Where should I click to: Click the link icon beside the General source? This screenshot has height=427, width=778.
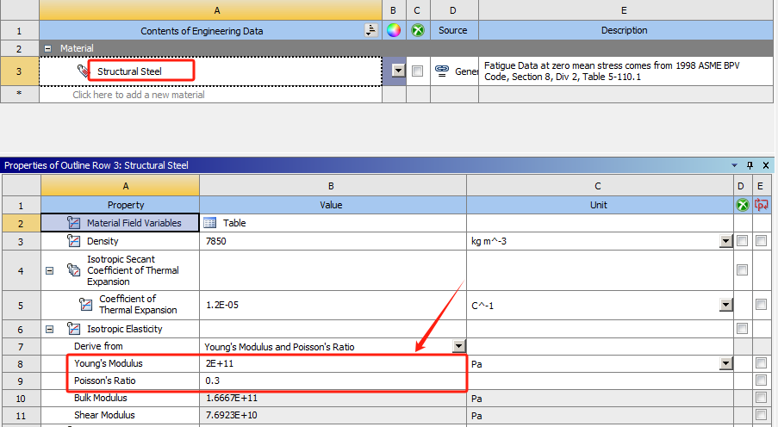(442, 70)
